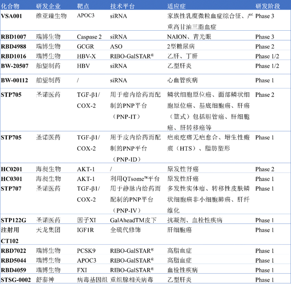Select target cell IGF1R

pyautogui.click(x=85, y=230)
